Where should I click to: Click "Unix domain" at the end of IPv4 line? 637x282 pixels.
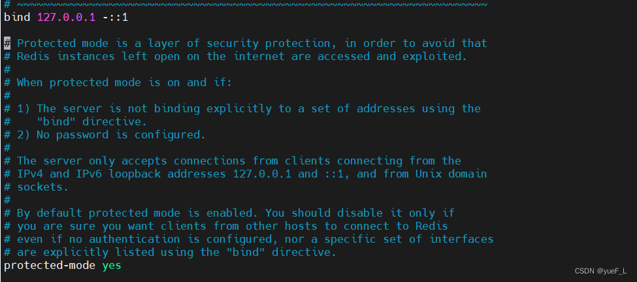pos(451,174)
